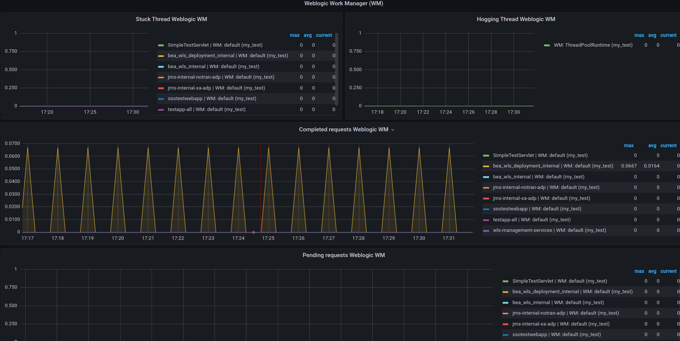Sort Completed requests legend by current
Screen dimensions: 680x341
click(x=668, y=146)
